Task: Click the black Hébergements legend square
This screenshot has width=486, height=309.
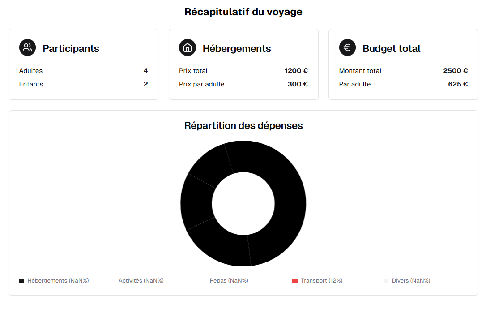Action: [21, 280]
